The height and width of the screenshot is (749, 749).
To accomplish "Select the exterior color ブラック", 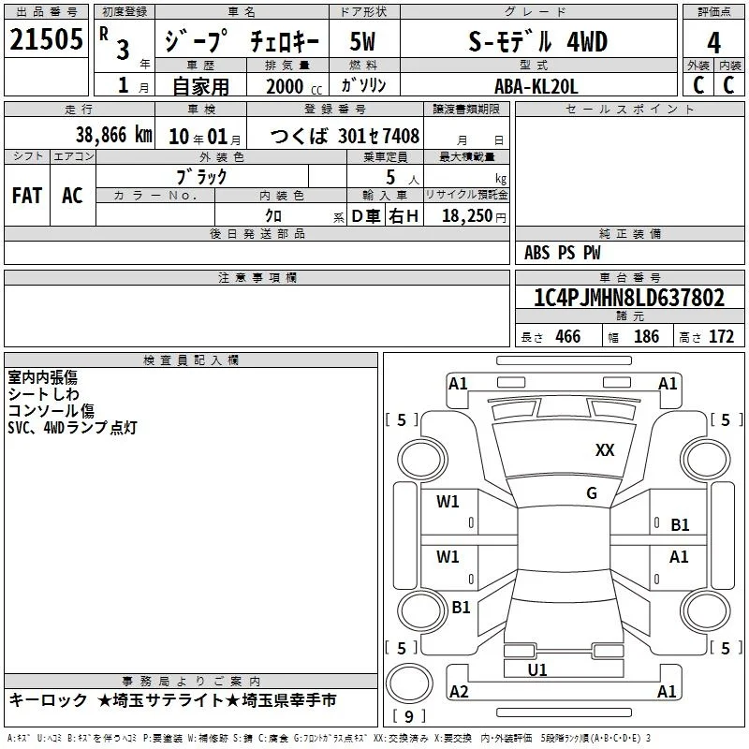I will (201, 177).
